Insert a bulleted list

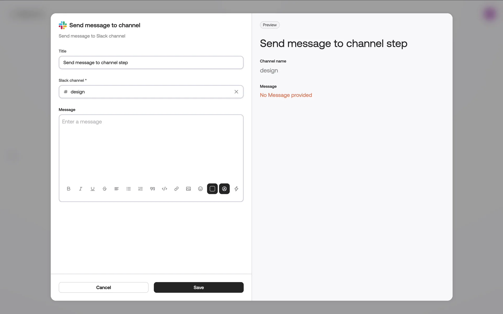(x=128, y=189)
